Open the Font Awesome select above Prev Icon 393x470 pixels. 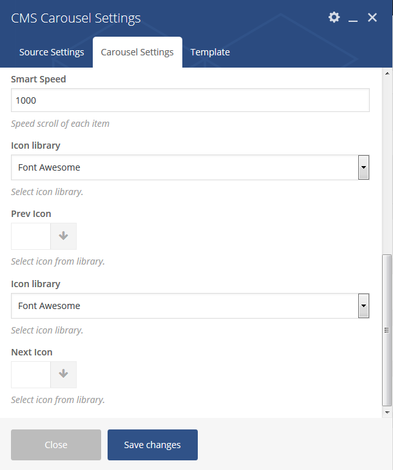click(190, 167)
